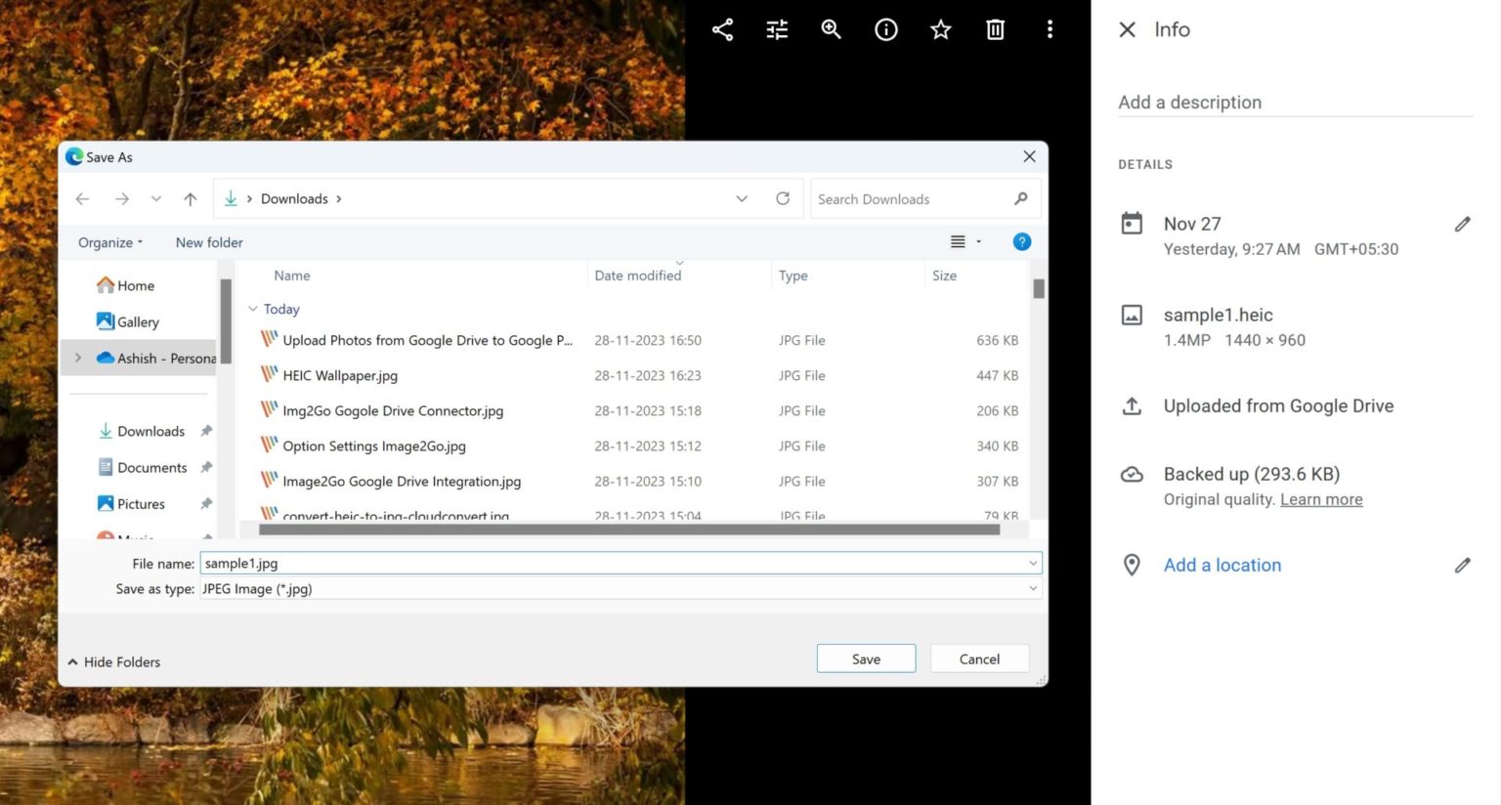Viewport: 1501px width, 805px height.
Task: Collapse the Today file group
Action: (253, 309)
